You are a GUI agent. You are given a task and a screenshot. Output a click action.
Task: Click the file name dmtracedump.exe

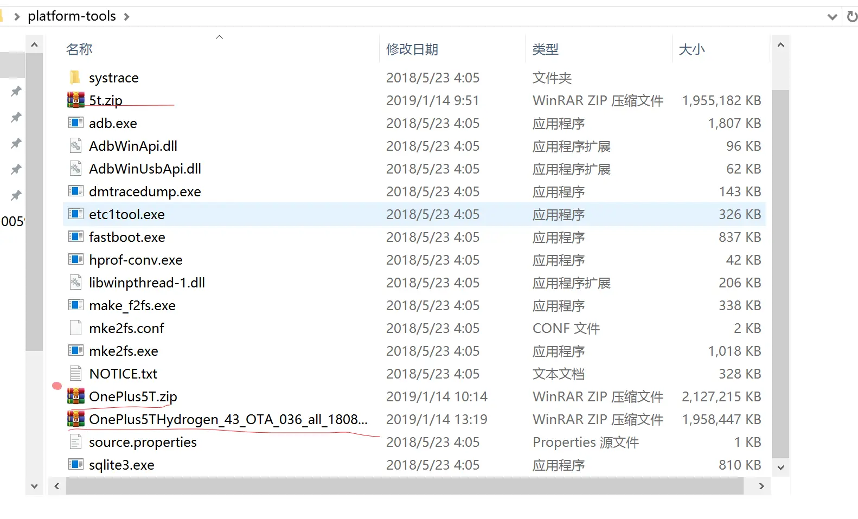[145, 191]
